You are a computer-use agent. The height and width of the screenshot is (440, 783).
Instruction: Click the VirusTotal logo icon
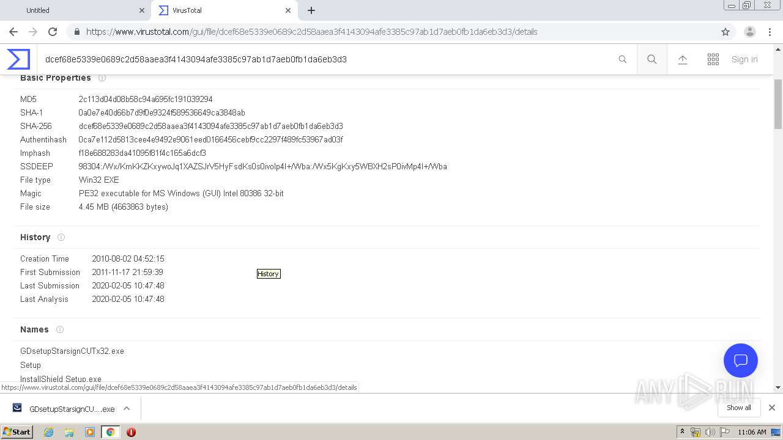click(x=18, y=59)
